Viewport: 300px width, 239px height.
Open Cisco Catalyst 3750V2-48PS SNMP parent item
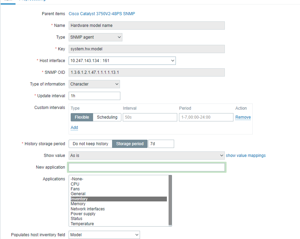[x=102, y=14]
